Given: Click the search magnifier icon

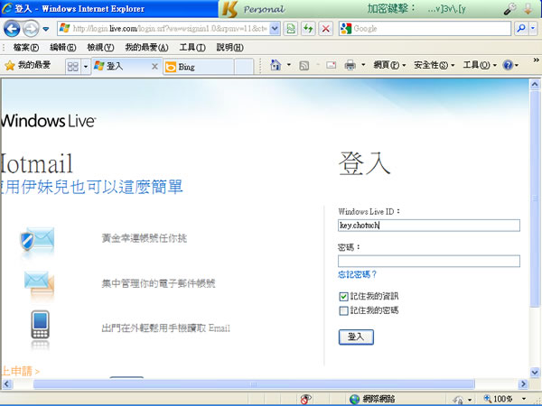Looking at the screenshot, I should (x=521, y=29).
